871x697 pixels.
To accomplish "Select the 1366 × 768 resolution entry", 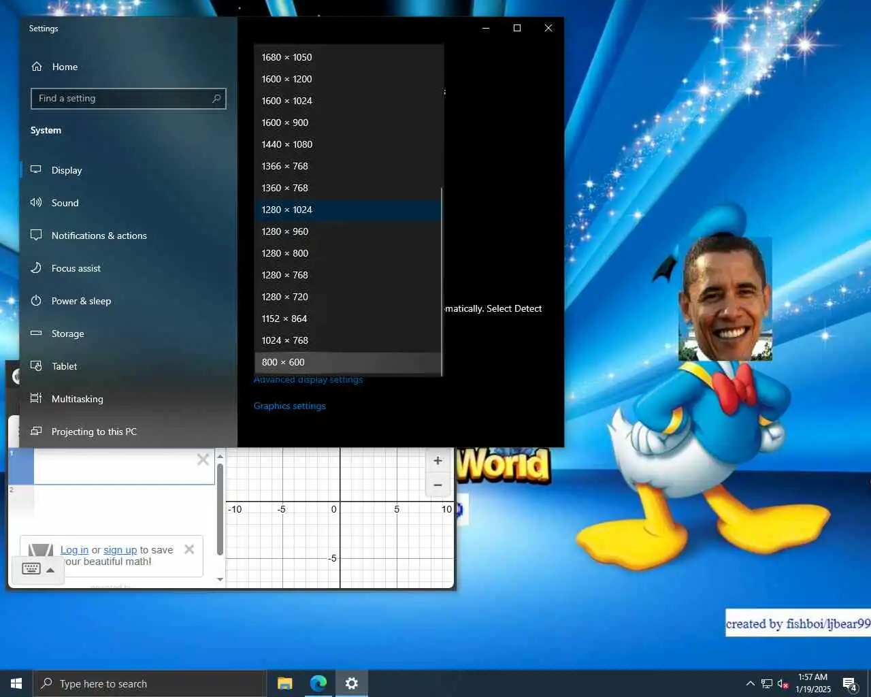I will pos(348,166).
